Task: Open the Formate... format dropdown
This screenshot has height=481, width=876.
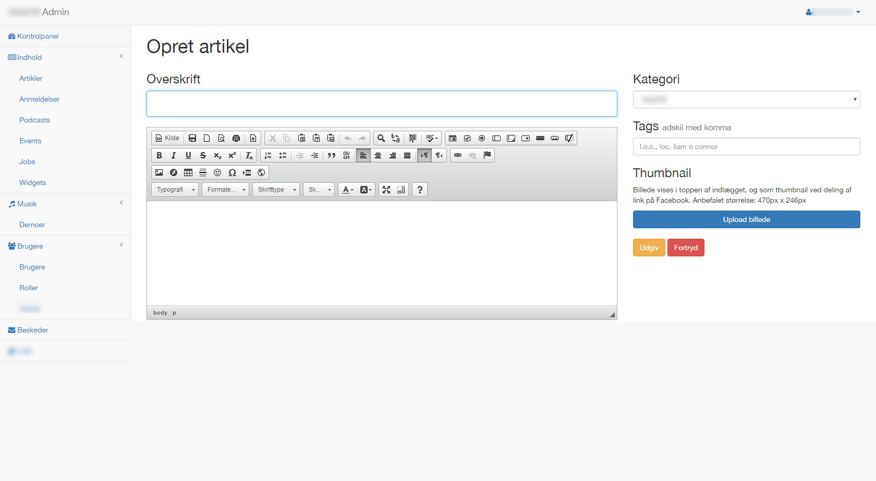Action: 226,190
